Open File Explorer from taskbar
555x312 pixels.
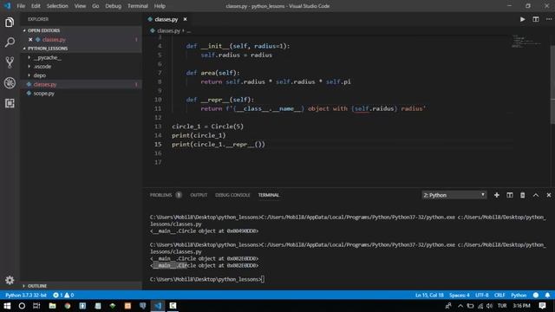click(52, 306)
